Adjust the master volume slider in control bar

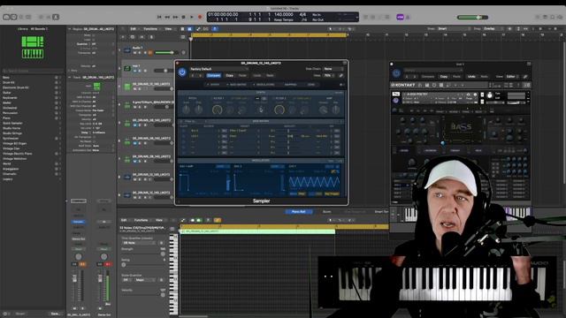(x=472, y=17)
